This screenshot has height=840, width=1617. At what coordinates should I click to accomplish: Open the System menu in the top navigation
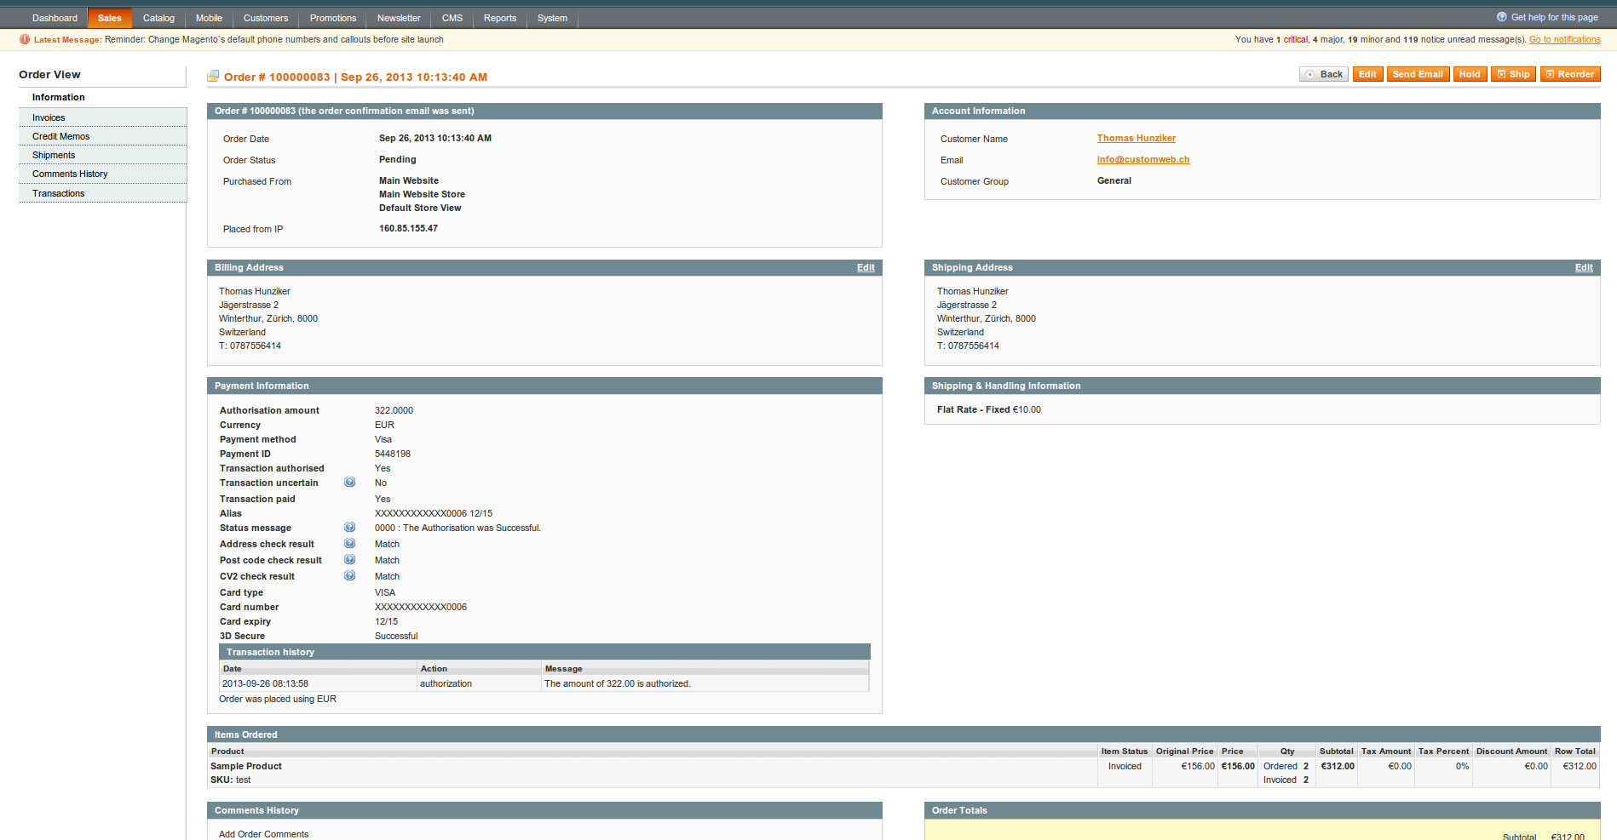pos(552,18)
